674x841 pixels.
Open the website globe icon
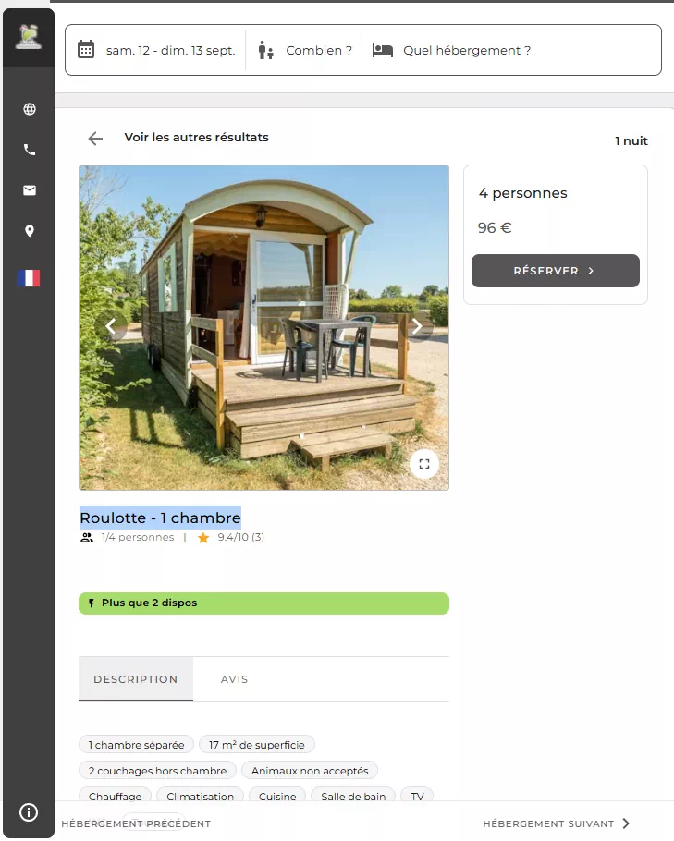tap(30, 109)
